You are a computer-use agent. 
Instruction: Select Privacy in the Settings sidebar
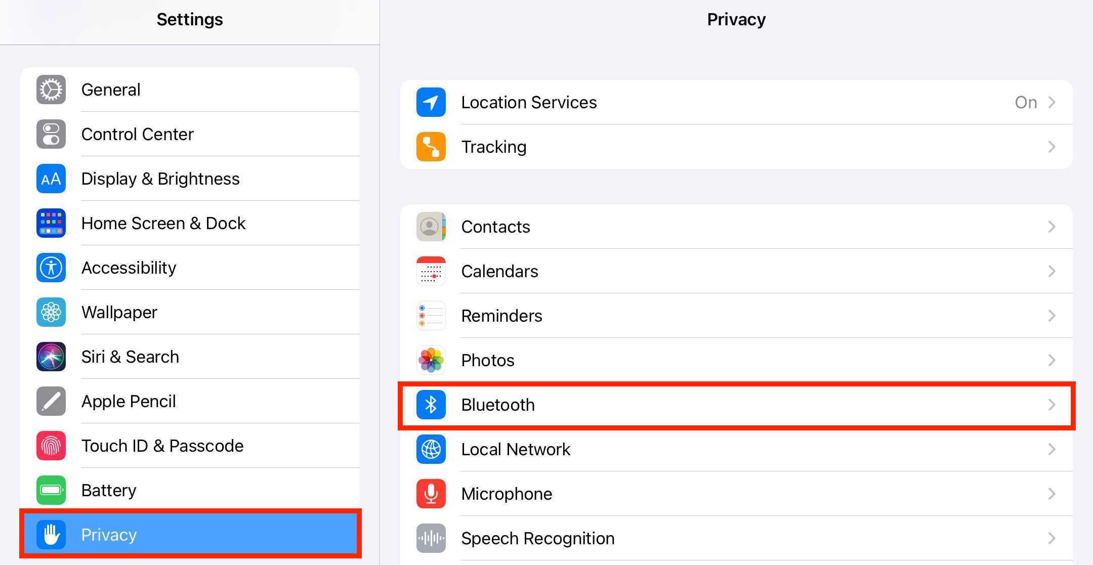pos(190,534)
